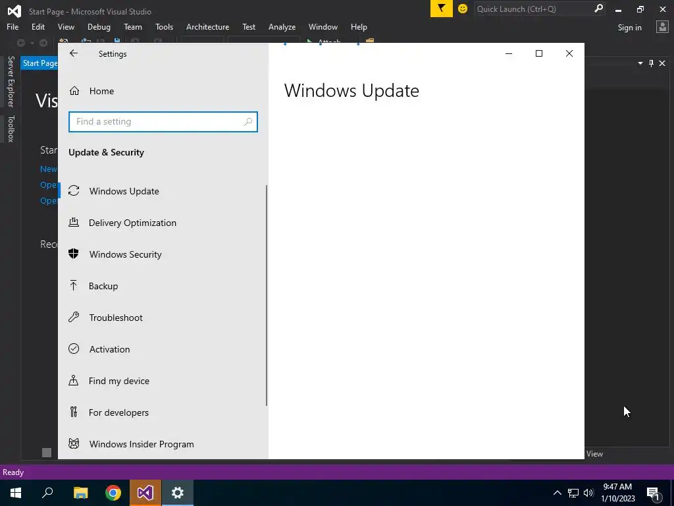Open the Action Center notification icon

[x=654, y=493]
